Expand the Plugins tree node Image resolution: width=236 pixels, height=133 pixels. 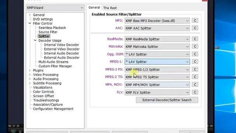29,71
